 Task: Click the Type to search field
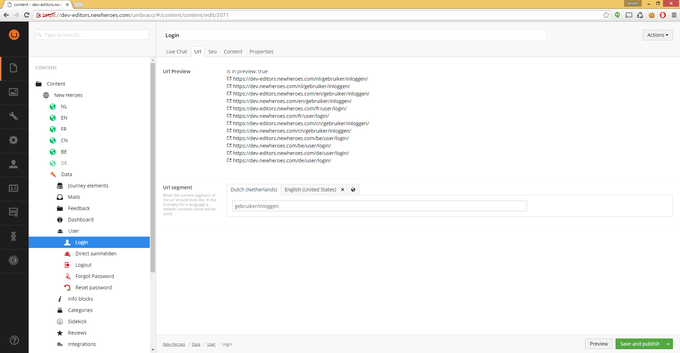point(92,35)
